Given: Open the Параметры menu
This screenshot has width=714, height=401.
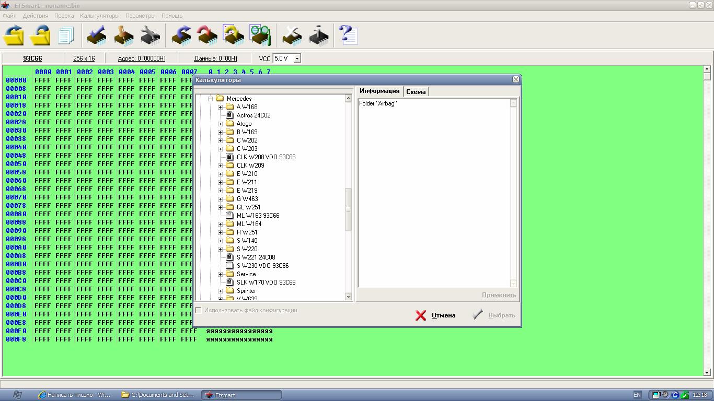Looking at the screenshot, I should tap(140, 16).
